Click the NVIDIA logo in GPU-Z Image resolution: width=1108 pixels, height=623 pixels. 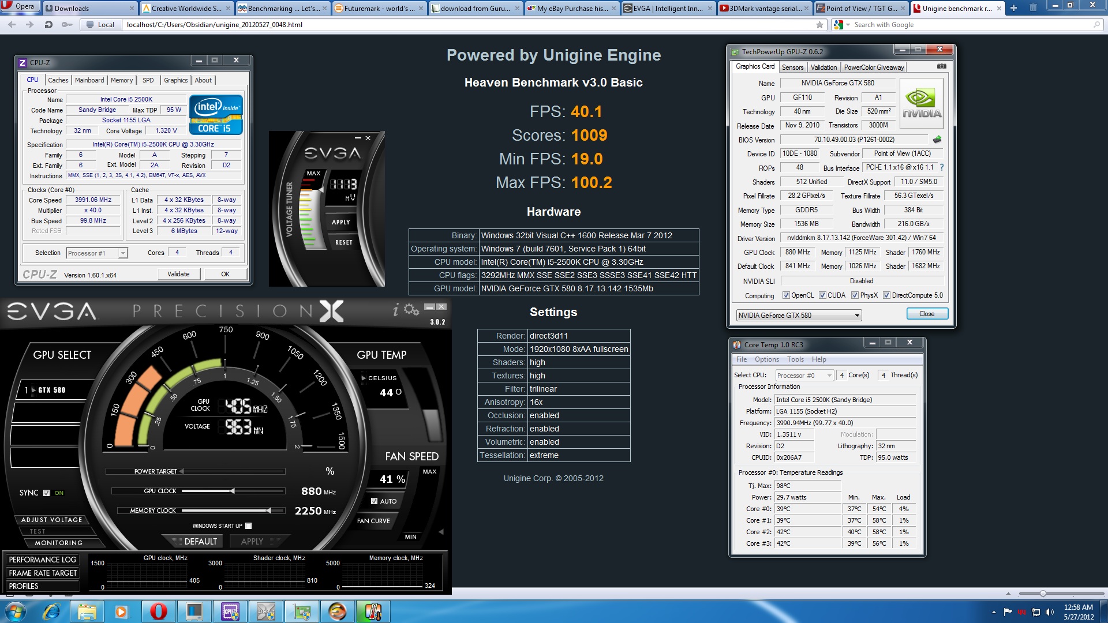(922, 103)
